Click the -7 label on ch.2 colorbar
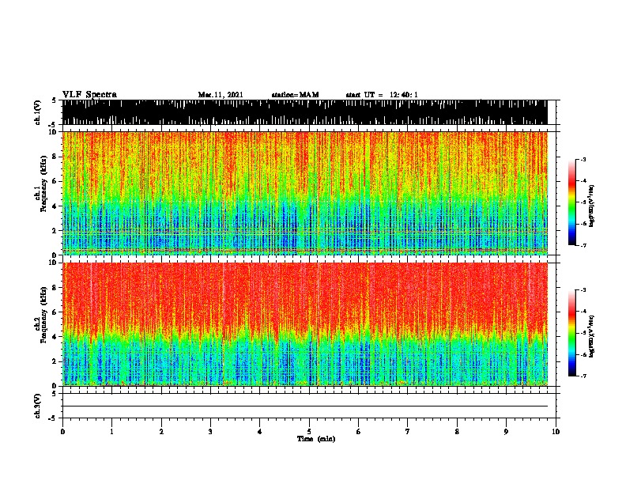626x484 pixels. (583, 376)
